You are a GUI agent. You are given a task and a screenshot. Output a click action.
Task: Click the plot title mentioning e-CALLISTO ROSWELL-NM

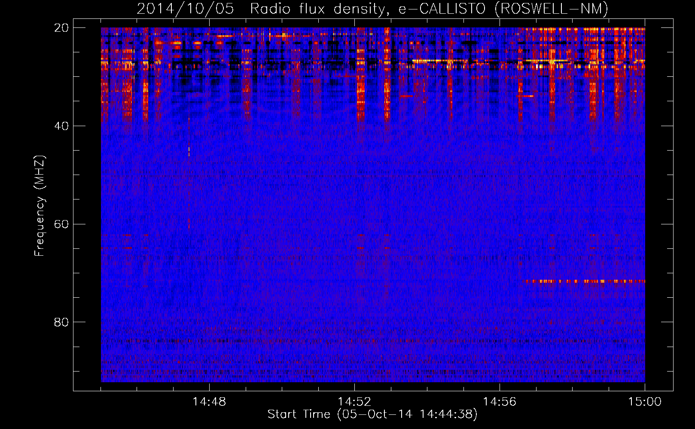pyautogui.click(x=372, y=9)
